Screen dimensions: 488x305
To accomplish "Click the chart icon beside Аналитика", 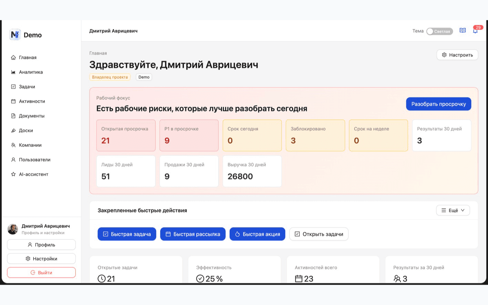I will pyautogui.click(x=13, y=72).
